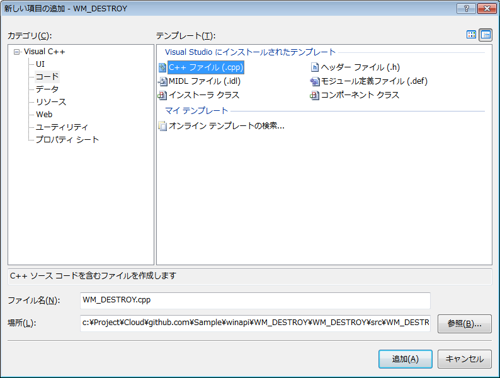
Task: Click the help question mark button
Action: (x=466, y=8)
